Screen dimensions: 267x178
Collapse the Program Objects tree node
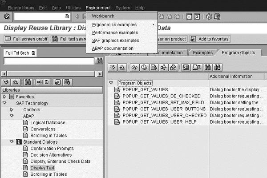[x=111, y=83]
